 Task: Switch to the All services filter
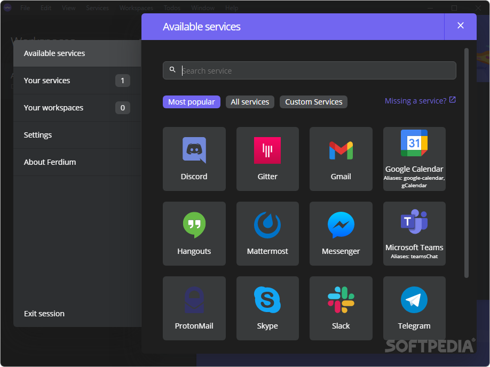tap(250, 101)
